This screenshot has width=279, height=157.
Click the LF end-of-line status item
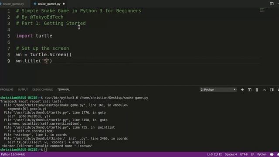[252, 154]
